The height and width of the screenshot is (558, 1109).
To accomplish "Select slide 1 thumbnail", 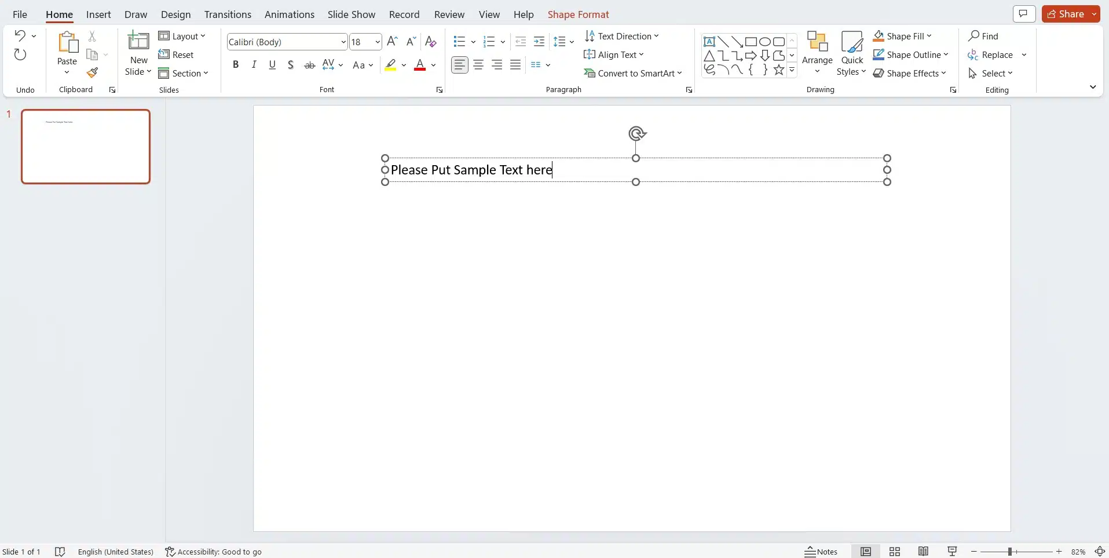I will [x=86, y=147].
